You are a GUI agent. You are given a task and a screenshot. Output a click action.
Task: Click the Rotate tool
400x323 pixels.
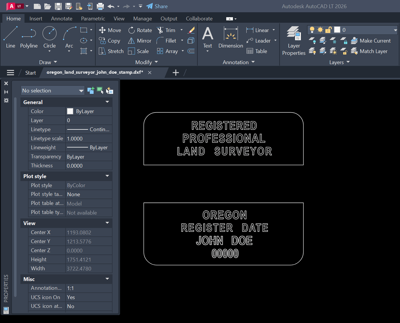point(140,30)
